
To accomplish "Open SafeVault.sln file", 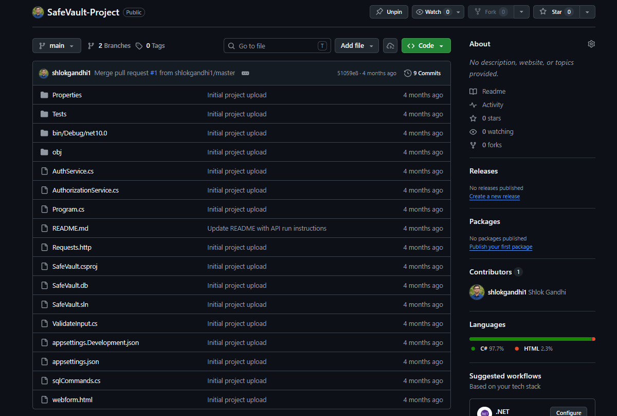I will 70,304.
